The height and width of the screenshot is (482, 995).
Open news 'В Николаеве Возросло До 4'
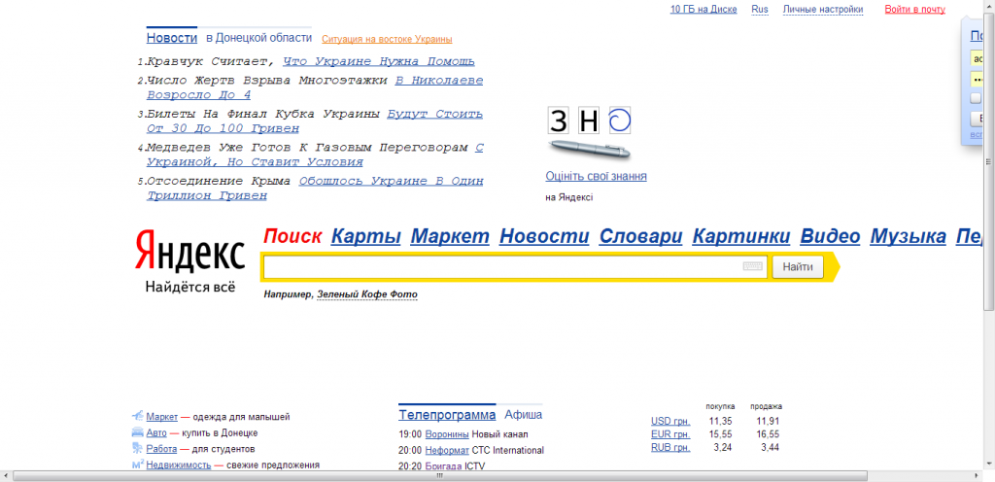tap(315, 87)
